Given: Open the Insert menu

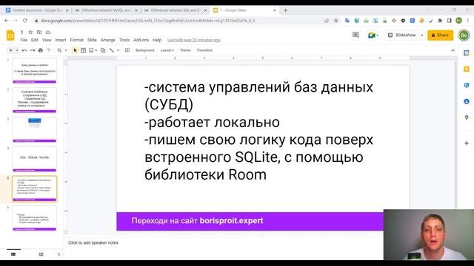Looking at the screenshot, I should (61, 40).
